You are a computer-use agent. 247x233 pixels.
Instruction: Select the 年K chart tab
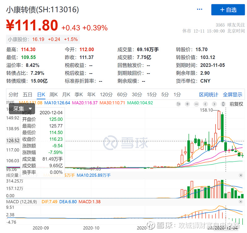click(91, 95)
